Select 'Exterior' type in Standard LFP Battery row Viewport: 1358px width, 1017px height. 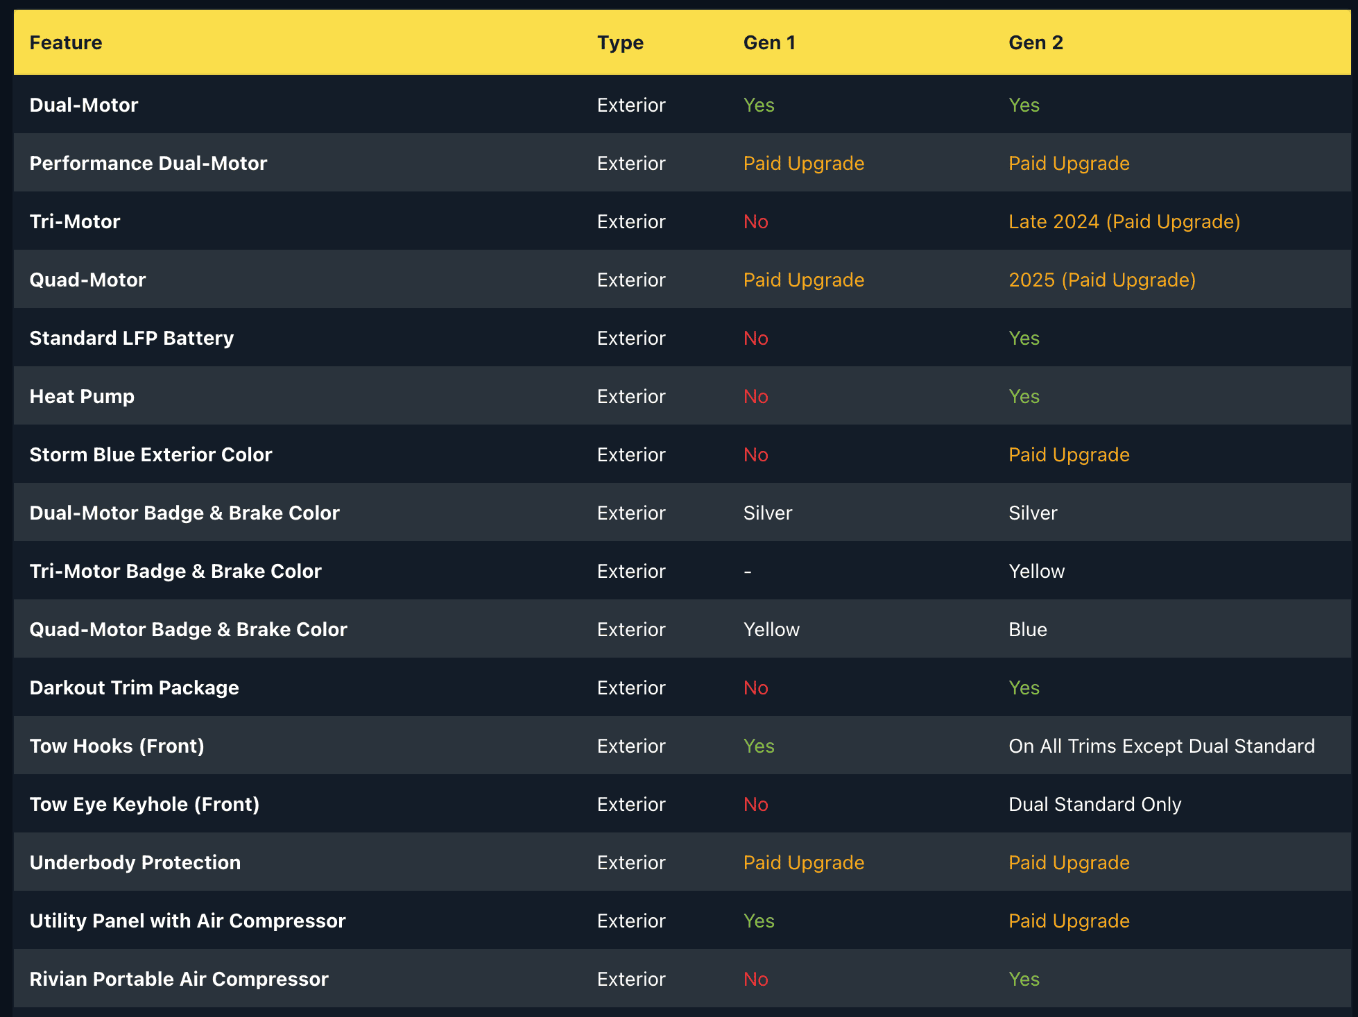(631, 338)
